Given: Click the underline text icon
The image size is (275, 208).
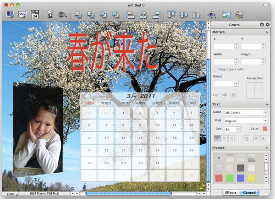Looking at the screenshot, I should pyautogui.click(x=247, y=138).
